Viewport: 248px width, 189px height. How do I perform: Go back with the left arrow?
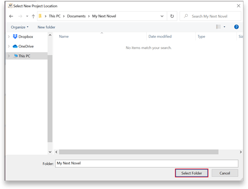click(11, 16)
